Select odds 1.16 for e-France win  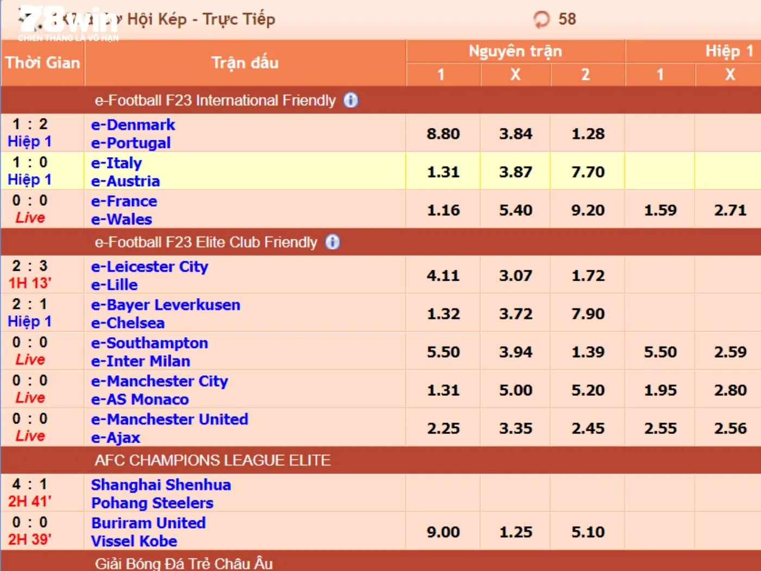tap(444, 210)
